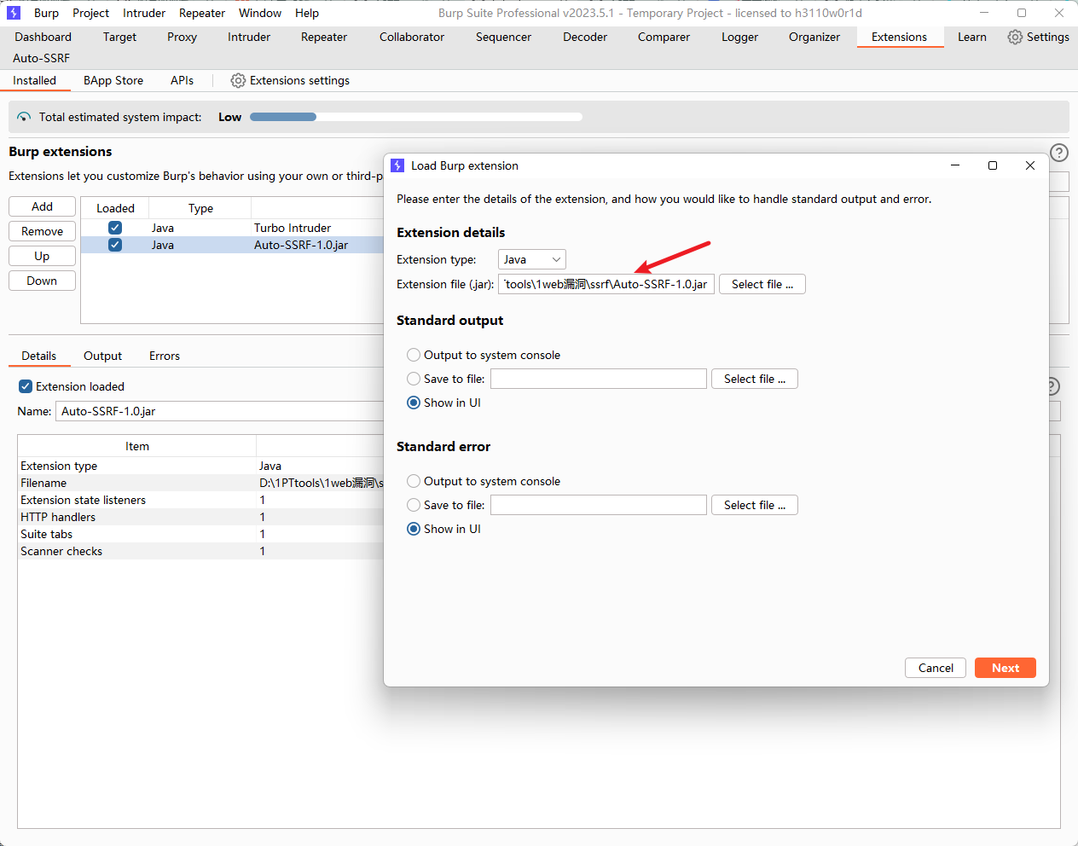Viewport: 1078px width, 846px height.
Task: Switch to the Learn tab
Action: pos(971,37)
